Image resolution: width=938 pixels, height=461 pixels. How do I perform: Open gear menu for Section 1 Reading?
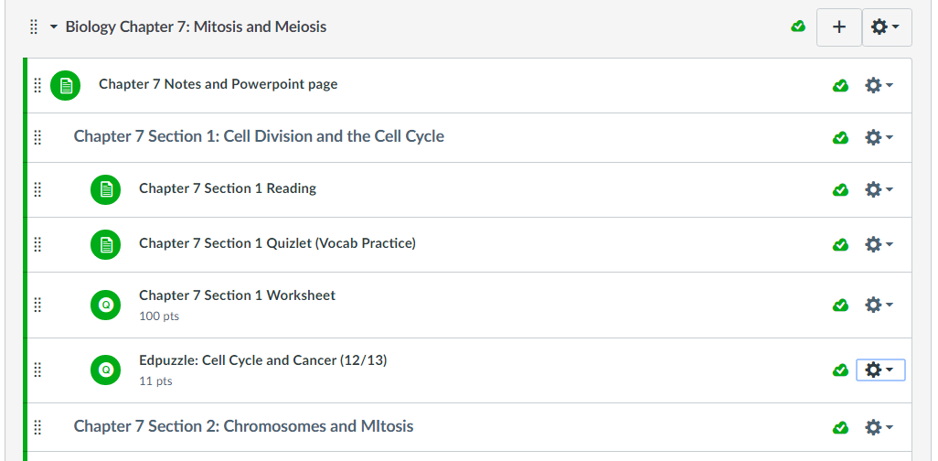tap(878, 189)
